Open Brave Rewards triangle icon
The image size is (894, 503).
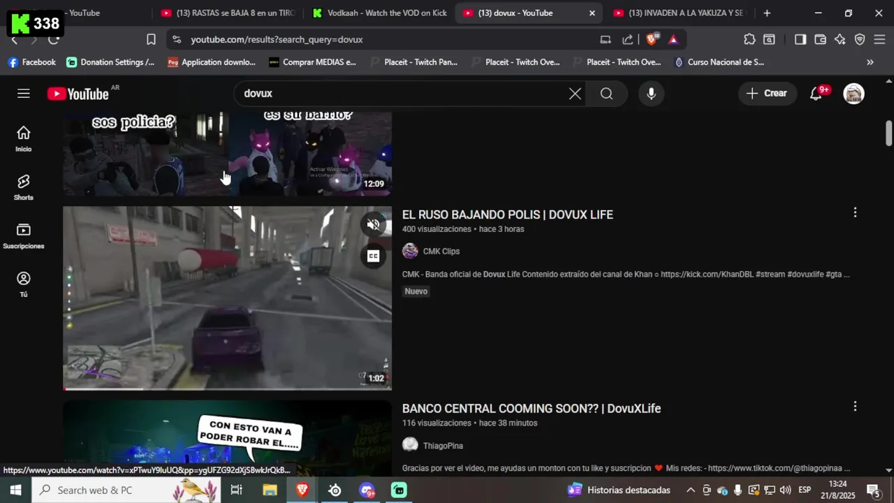(x=673, y=40)
